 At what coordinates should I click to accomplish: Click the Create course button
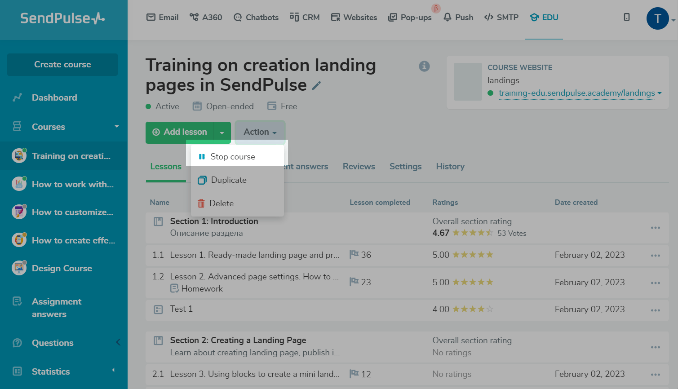click(x=62, y=64)
